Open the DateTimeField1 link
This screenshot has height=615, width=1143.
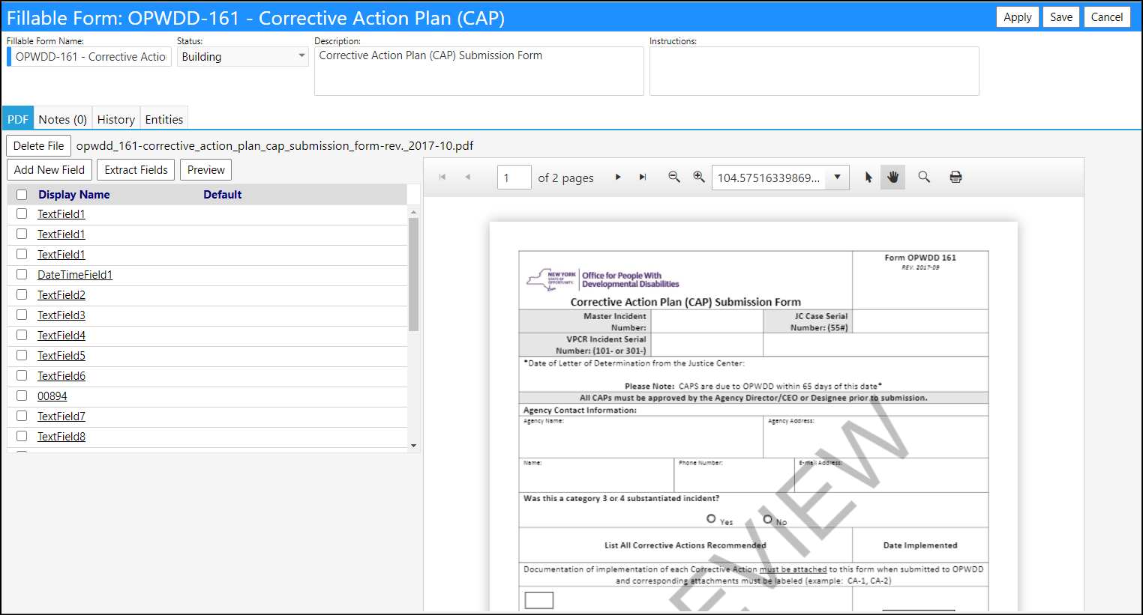75,275
